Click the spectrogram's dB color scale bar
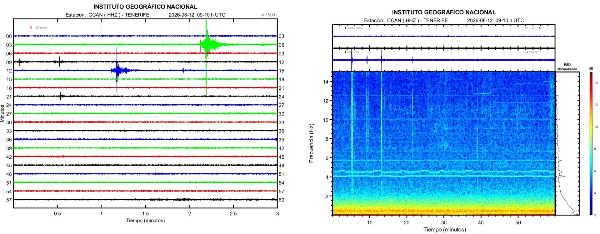This screenshot has width=600, height=234. [591, 143]
